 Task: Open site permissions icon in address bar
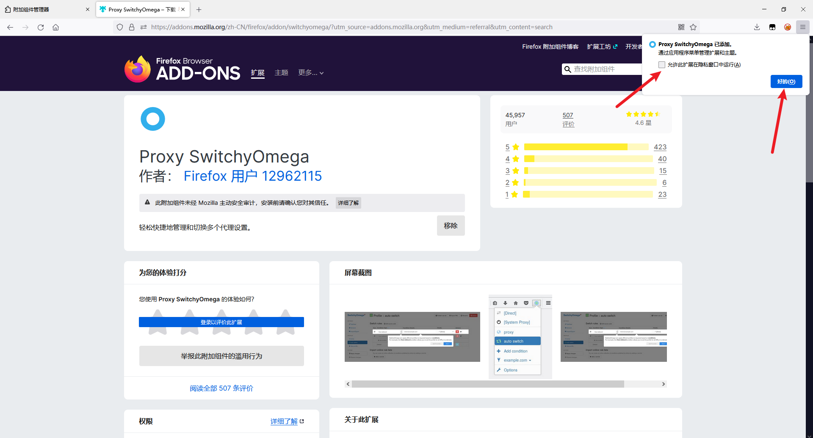(x=144, y=27)
